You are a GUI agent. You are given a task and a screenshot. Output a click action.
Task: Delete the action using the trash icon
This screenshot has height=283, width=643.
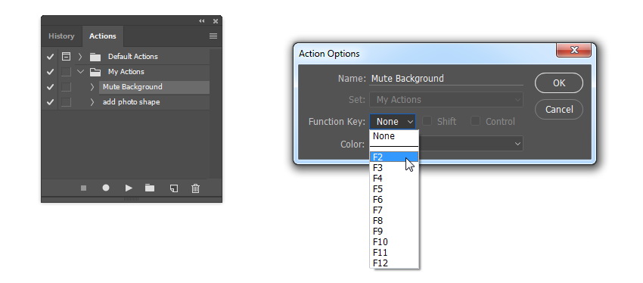196,188
